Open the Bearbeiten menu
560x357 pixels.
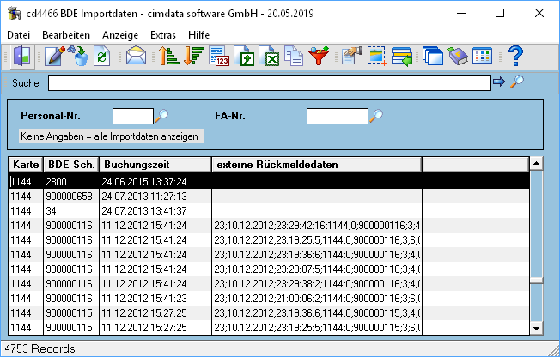click(x=66, y=35)
